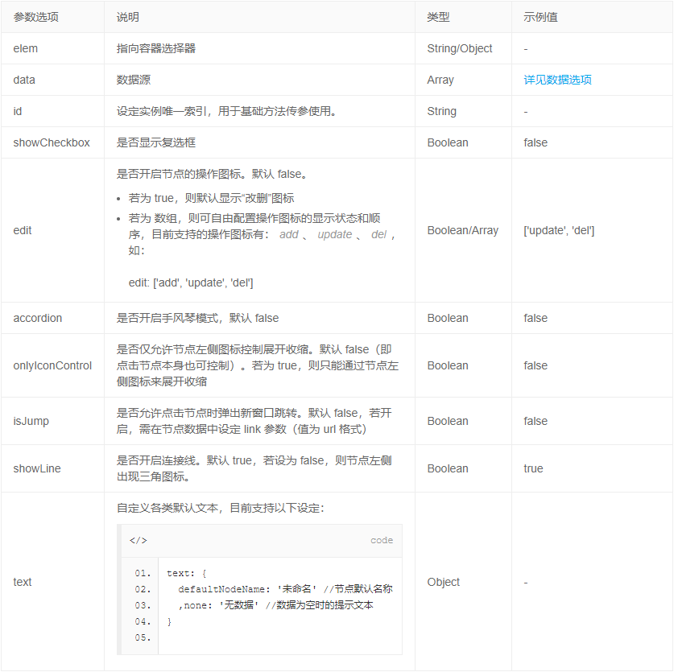The height and width of the screenshot is (672, 674).
Task: Click the onlyIconControl parameter name
Action: 52,365
